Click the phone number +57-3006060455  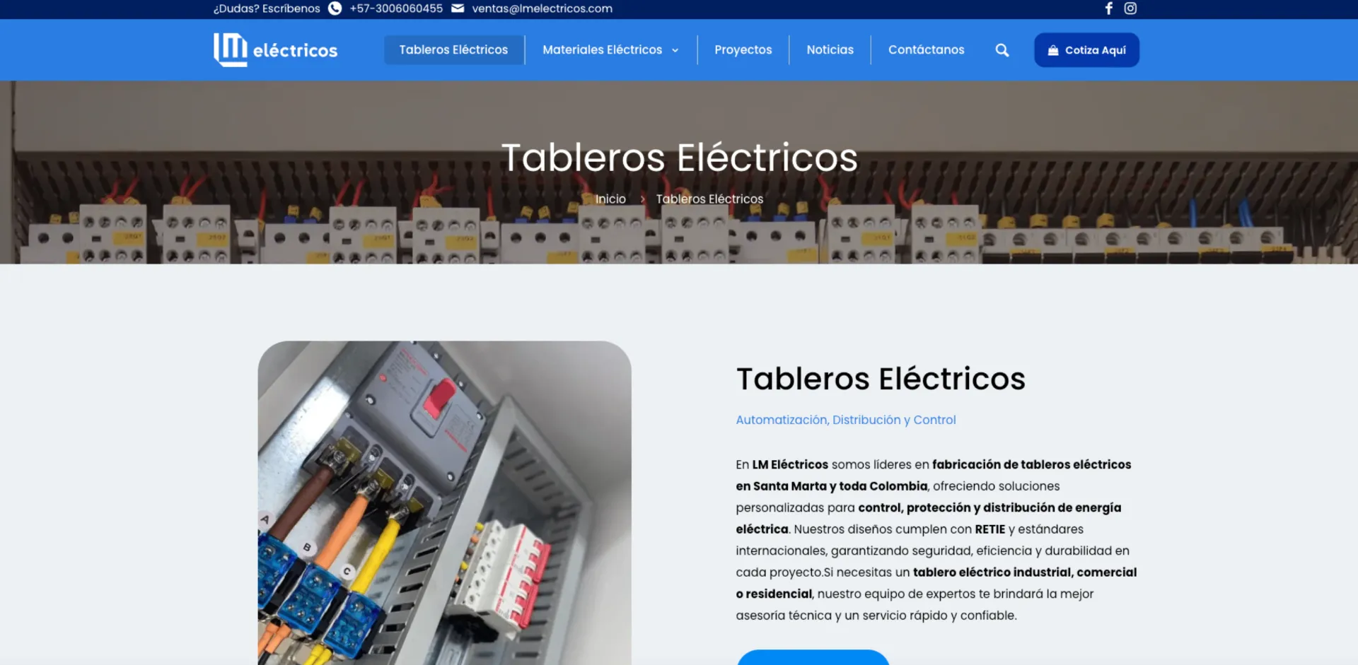[x=396, y=8]
